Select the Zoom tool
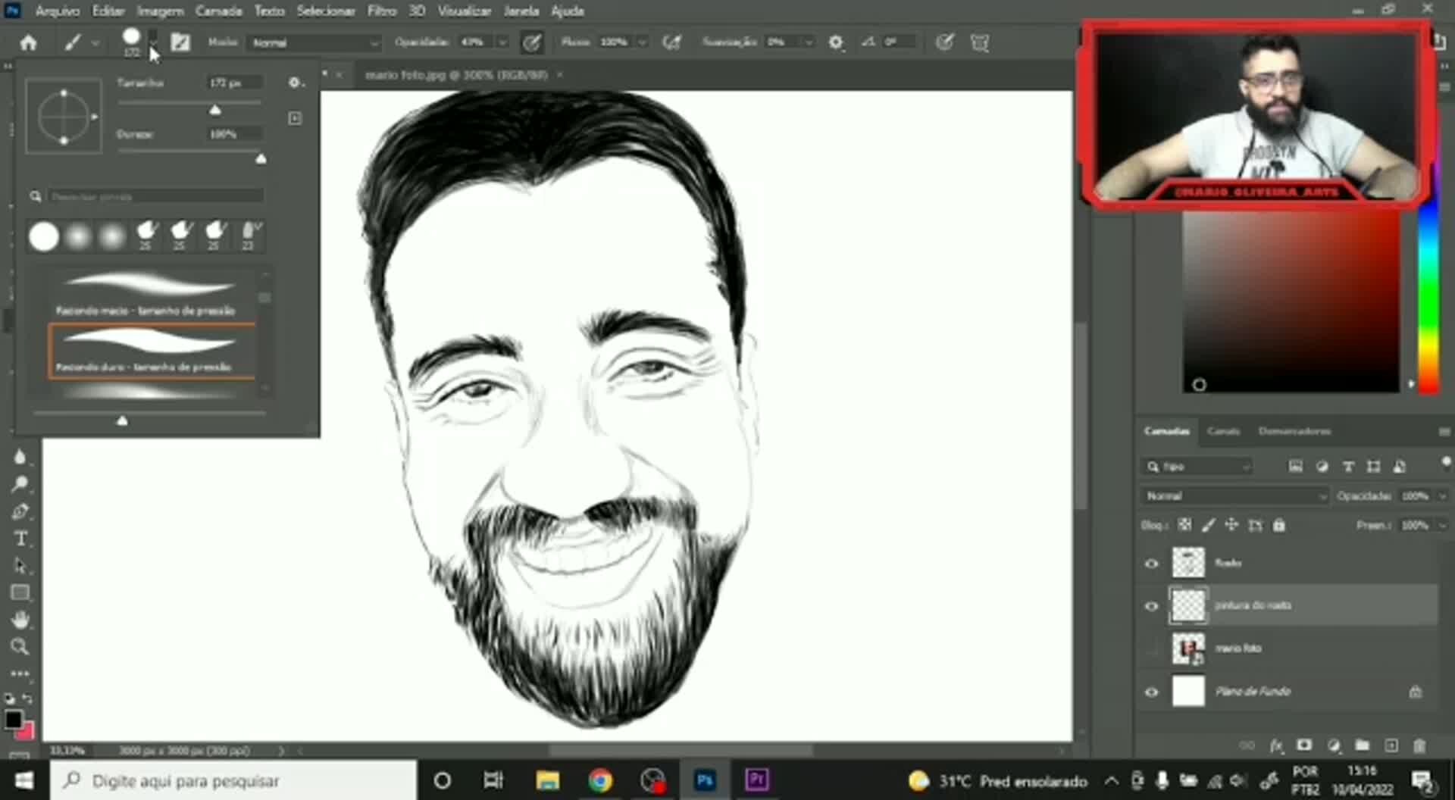1455x800 pixels. [21, 647]
